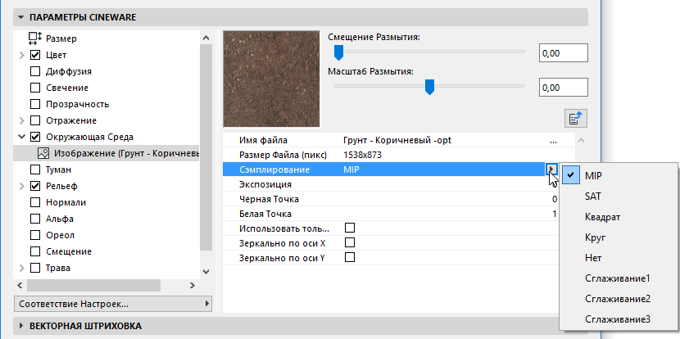Open the Соответствие Настроек menu button
Screen dimensions: 680x339
tap(113, 304)
